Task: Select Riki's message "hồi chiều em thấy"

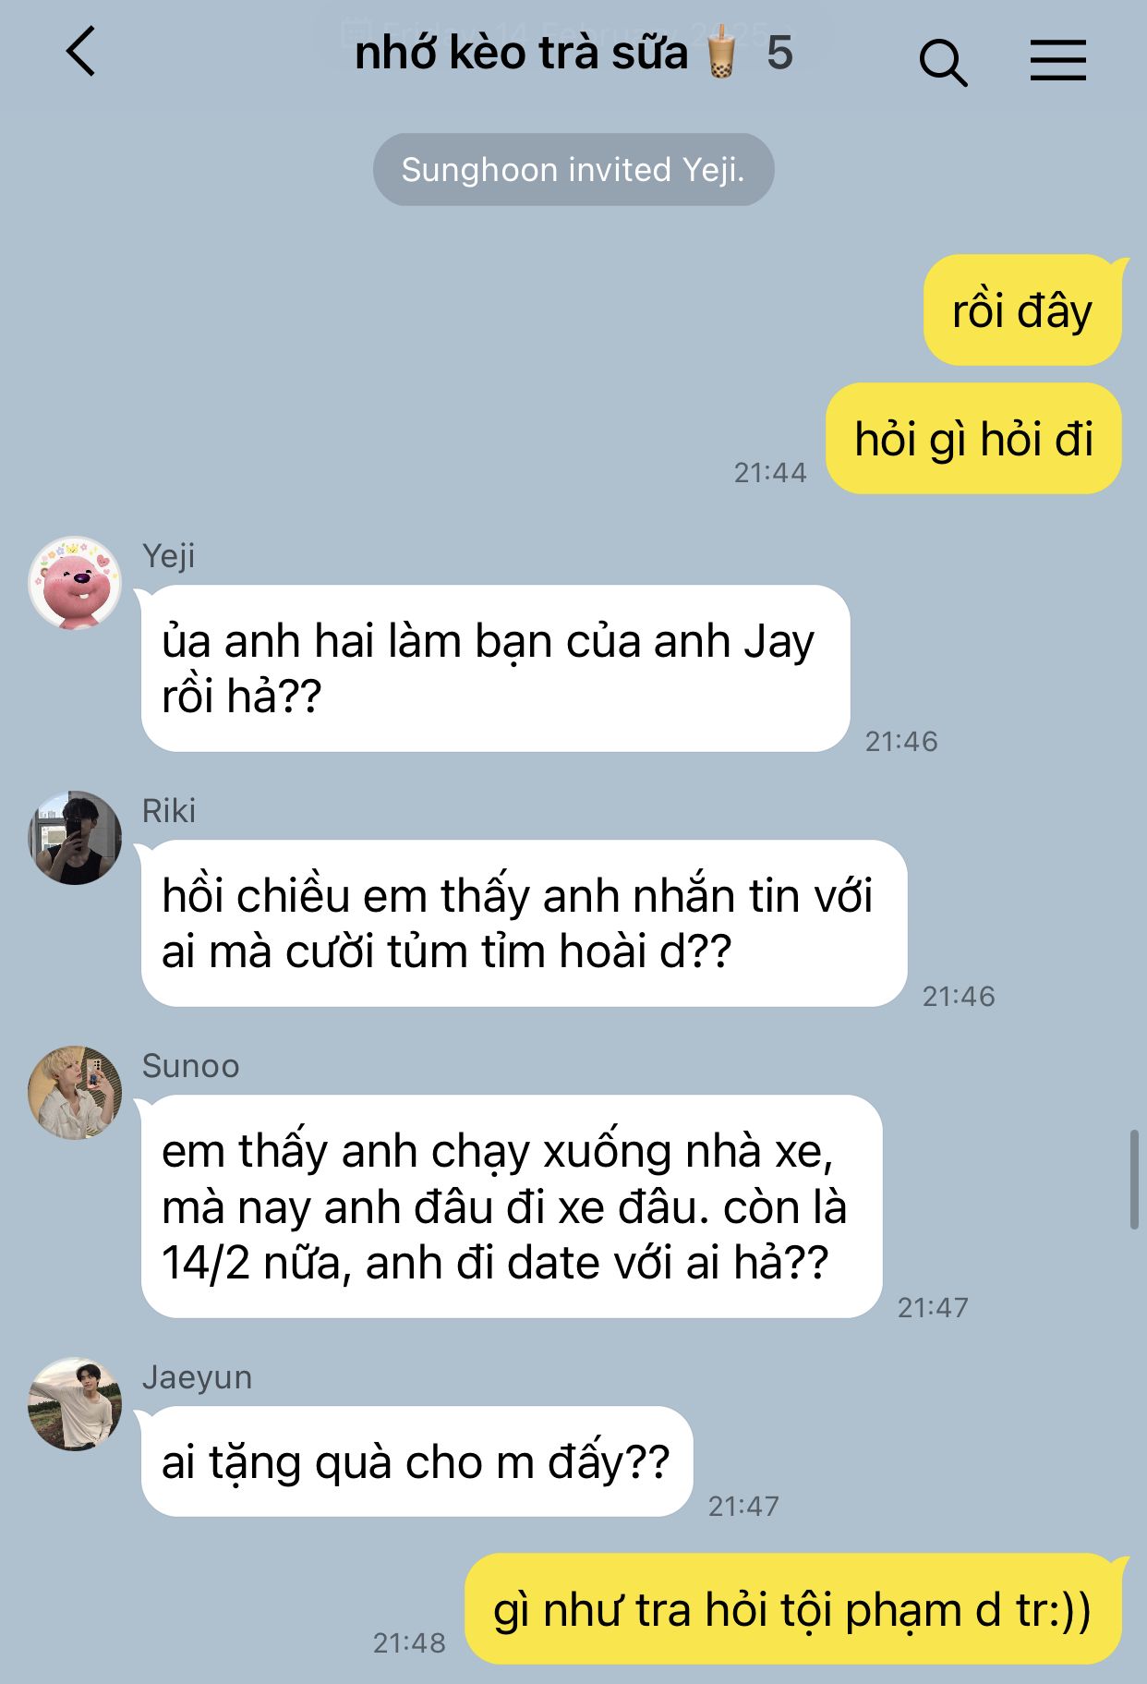Action: 524,924
